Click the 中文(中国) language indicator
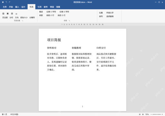The width and height of the screenshot is (165, 116). pyautogui.click(x=14, y=114)
